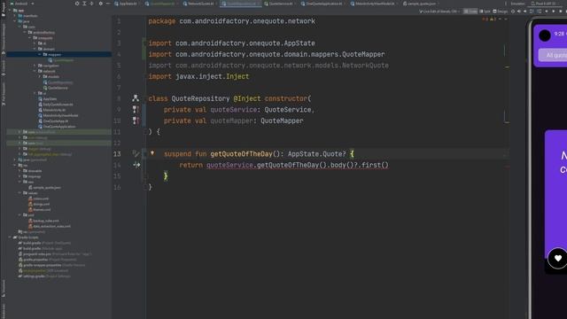Switch to NetworkQuote.kt tab
The height and width of the screenshot is (319, 567).
click(200, 4)
